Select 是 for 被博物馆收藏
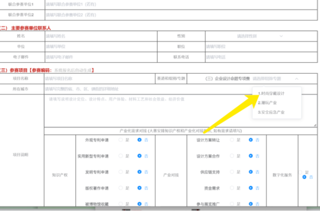The width and height of the screenshot is (320, 211). (120, 203)
